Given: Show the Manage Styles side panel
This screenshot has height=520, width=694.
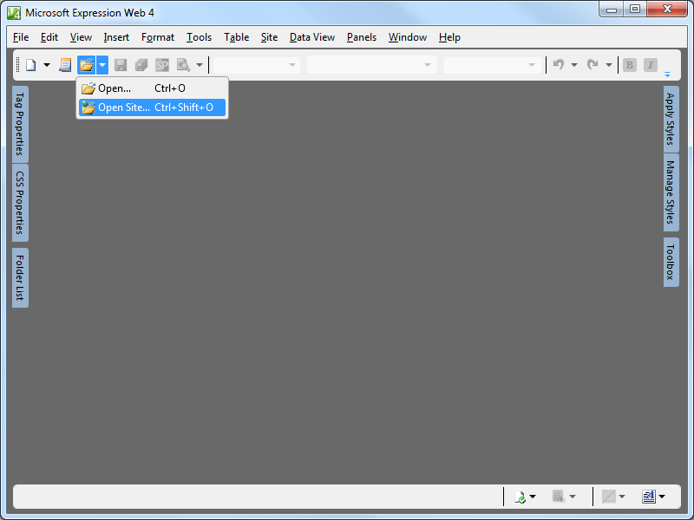Looking at the screenshot, I should [671, 192].
